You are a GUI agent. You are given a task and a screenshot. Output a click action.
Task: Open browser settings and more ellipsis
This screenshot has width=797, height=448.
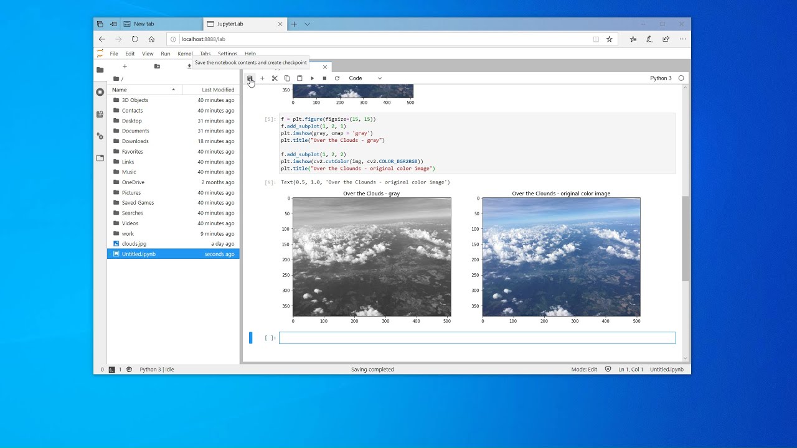tap(682, 39)
